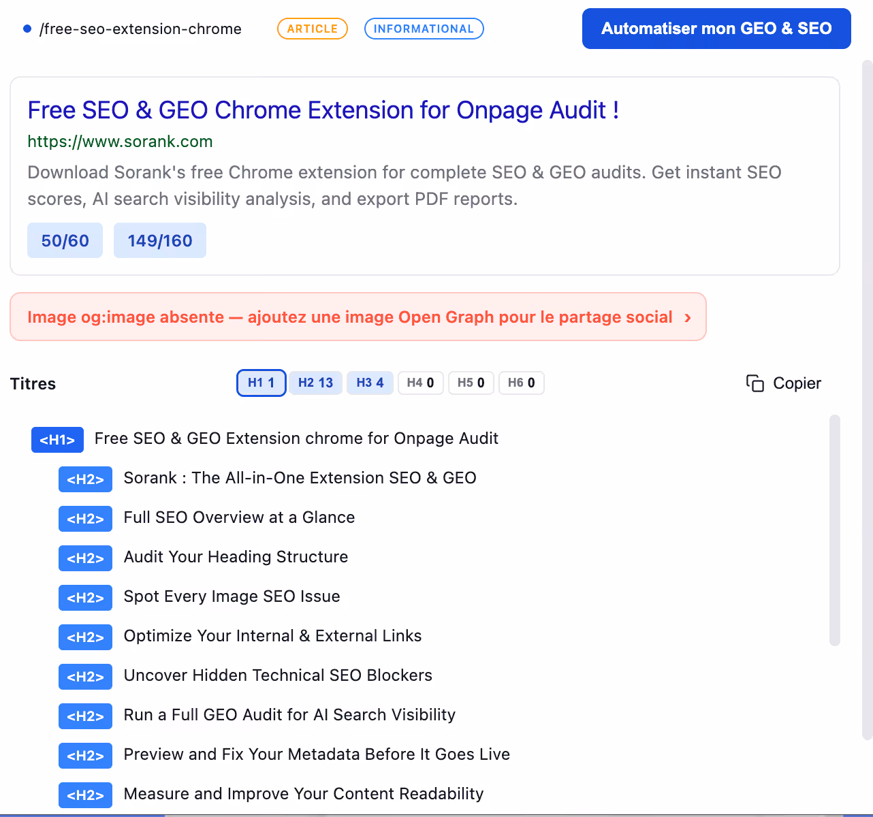
Task: Toggle the H3 4 heading filter
Action: click(370, 383)
